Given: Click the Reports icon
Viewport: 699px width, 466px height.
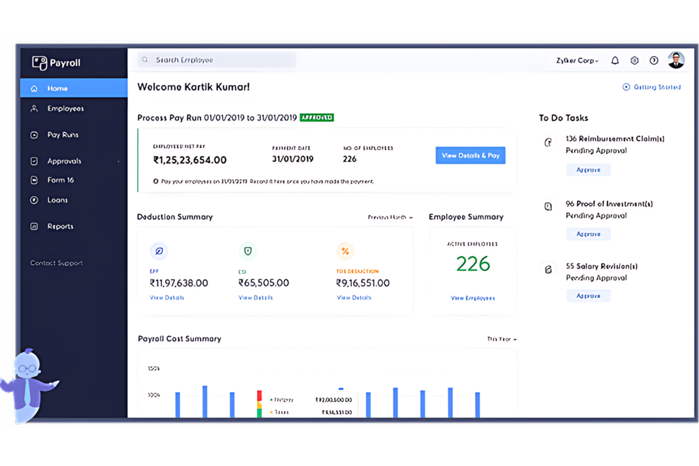Looking at the screenshot, I should [x=34, y=227].
